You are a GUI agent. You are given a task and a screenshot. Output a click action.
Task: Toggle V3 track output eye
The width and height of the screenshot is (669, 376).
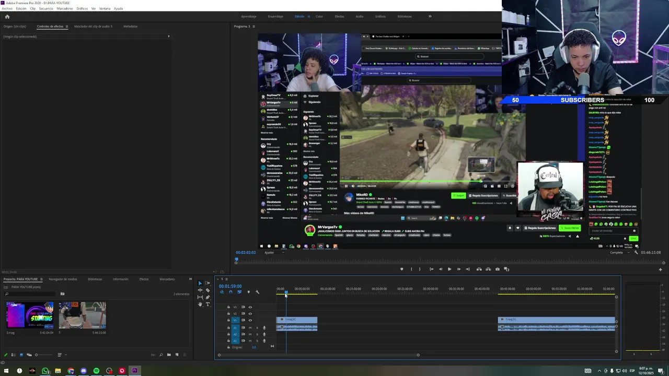point(250,307)
